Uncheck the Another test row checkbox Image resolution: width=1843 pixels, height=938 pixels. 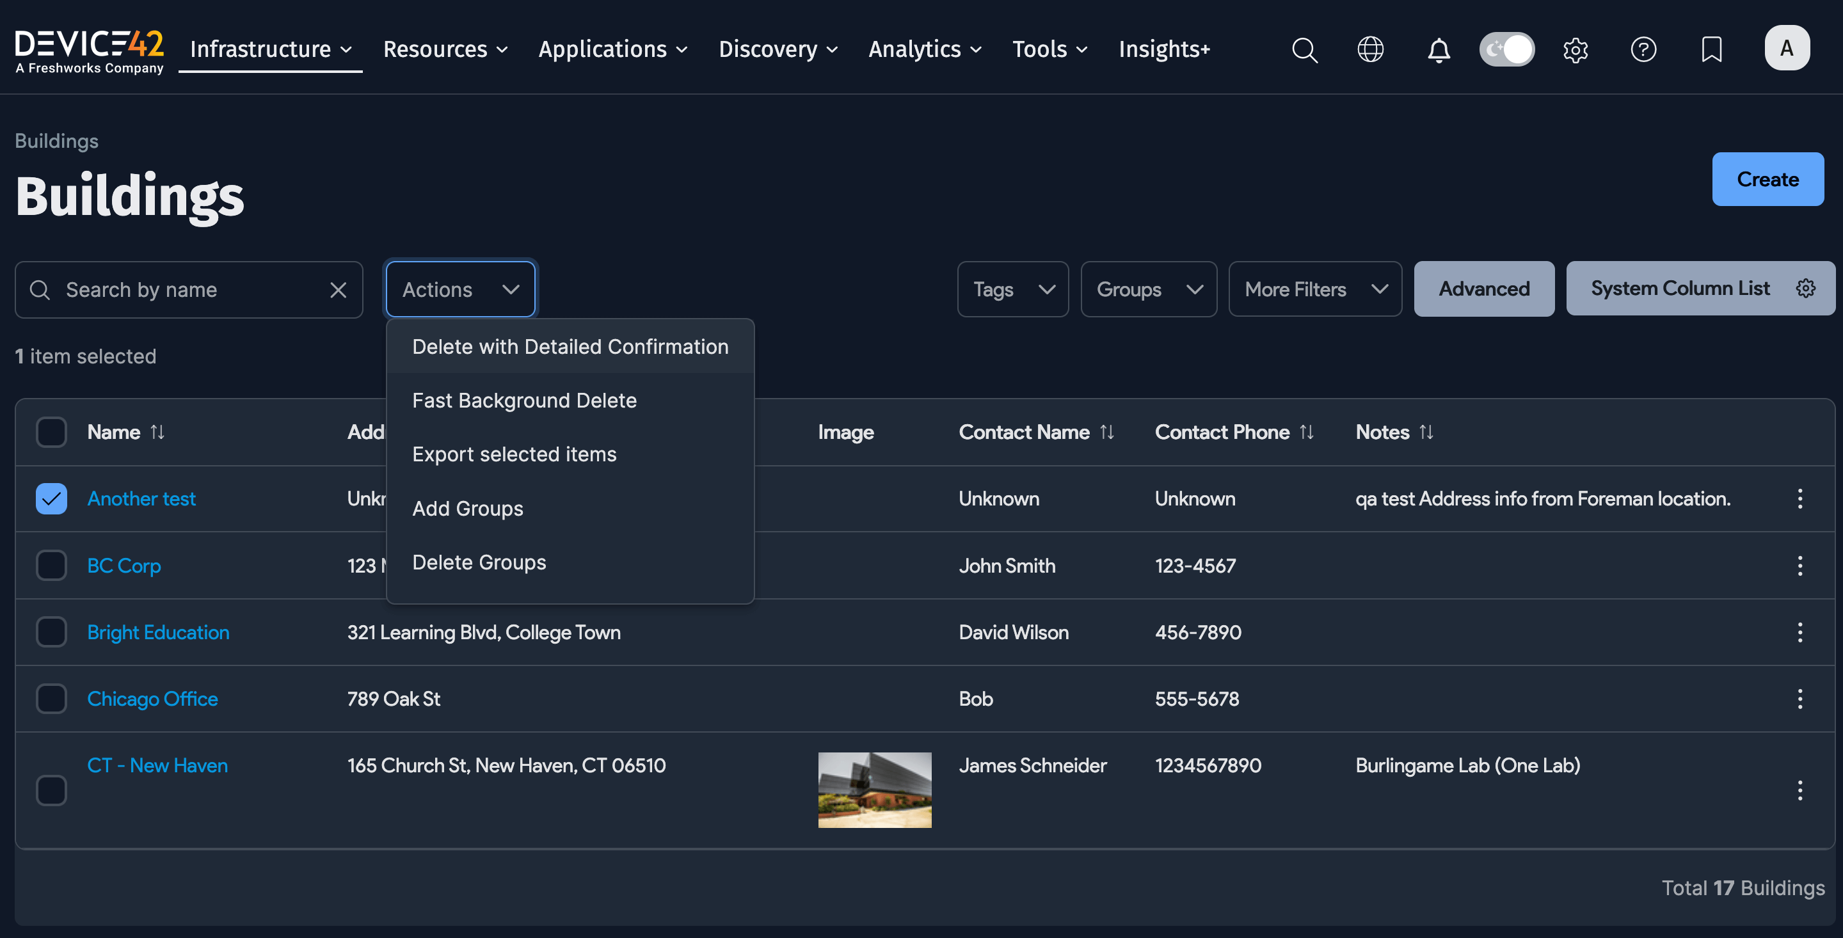coord(51,498)
